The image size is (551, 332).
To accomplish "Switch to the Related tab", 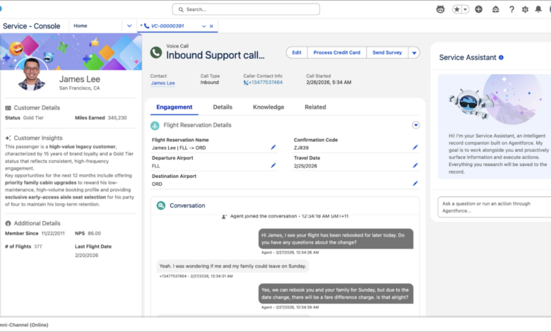I will 315,107.
